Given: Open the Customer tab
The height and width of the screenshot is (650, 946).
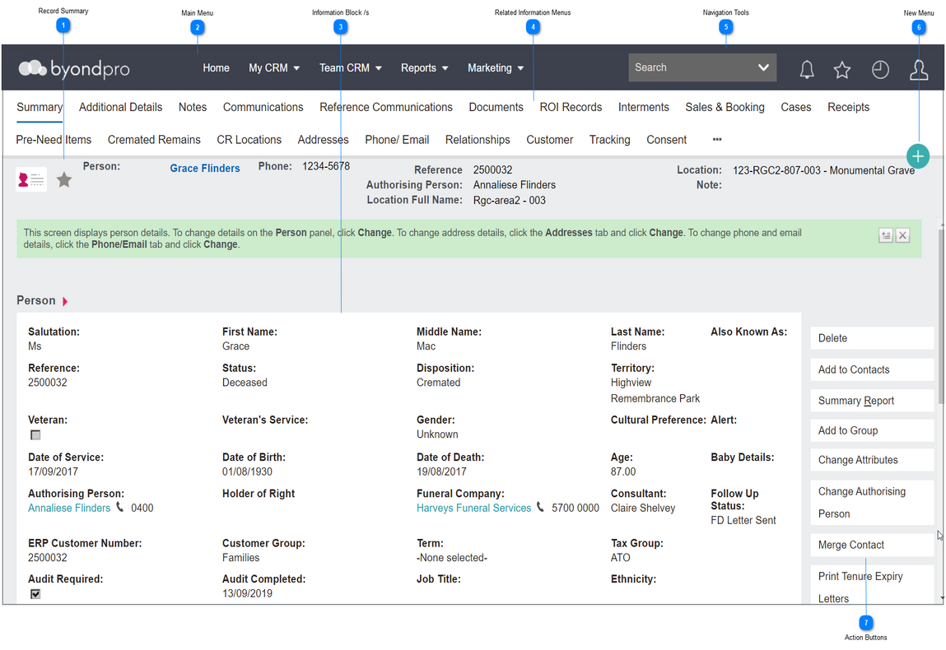Looking at the screenshot, I should click(x=550, y=140).
